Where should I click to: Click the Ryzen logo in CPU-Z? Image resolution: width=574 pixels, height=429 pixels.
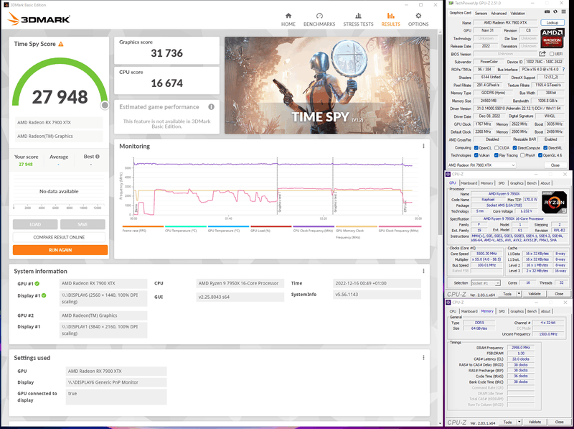point(554,202)
